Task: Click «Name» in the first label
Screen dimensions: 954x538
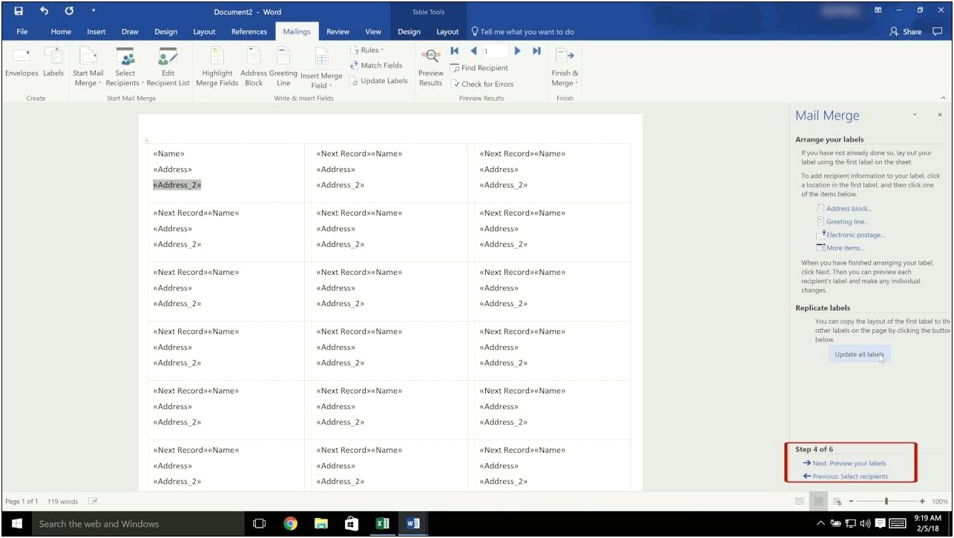Action: click(168, 154)
